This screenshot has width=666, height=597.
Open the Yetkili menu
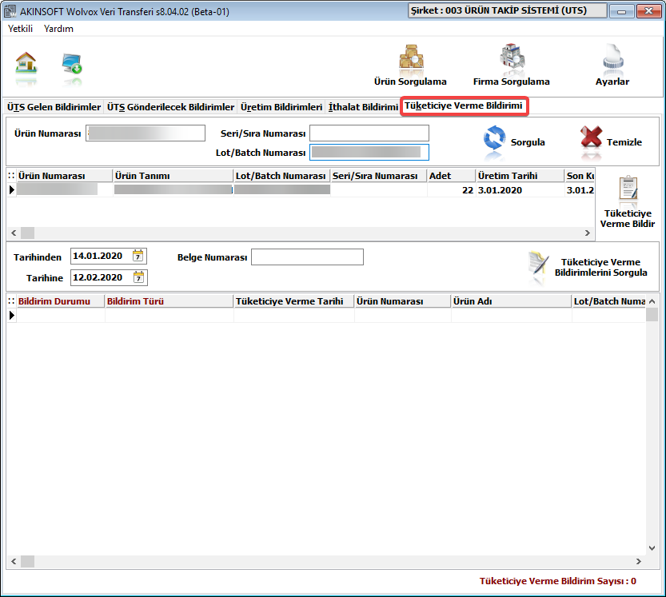20,29
